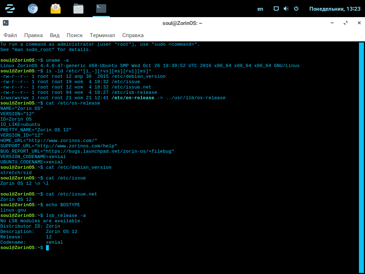Click the 'cat /etc/debian_version' command text
This screenshot has width=365, height=274.
click(x=79, y=168)
